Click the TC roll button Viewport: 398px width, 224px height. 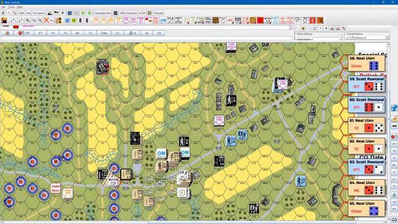pos(90,33)
